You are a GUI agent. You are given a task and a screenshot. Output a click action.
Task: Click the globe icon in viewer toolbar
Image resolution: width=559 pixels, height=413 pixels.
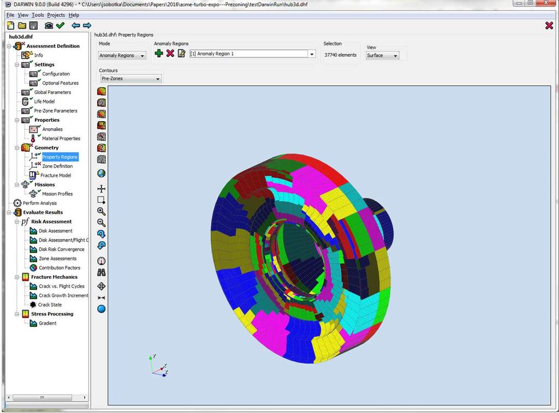(101, 173)
